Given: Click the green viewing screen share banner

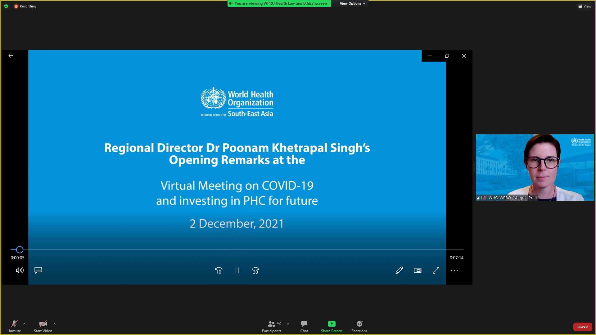Looking at the screenshot, I should click(x=279, y=3).
